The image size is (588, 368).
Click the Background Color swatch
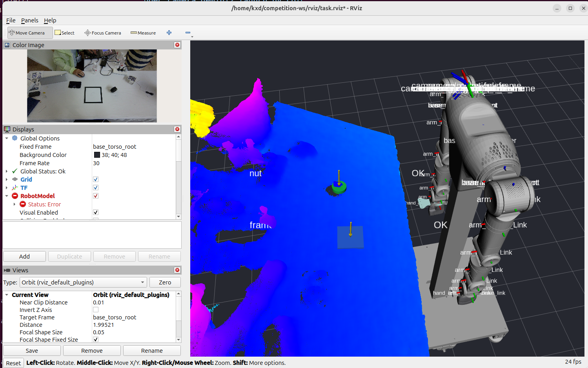97,155
